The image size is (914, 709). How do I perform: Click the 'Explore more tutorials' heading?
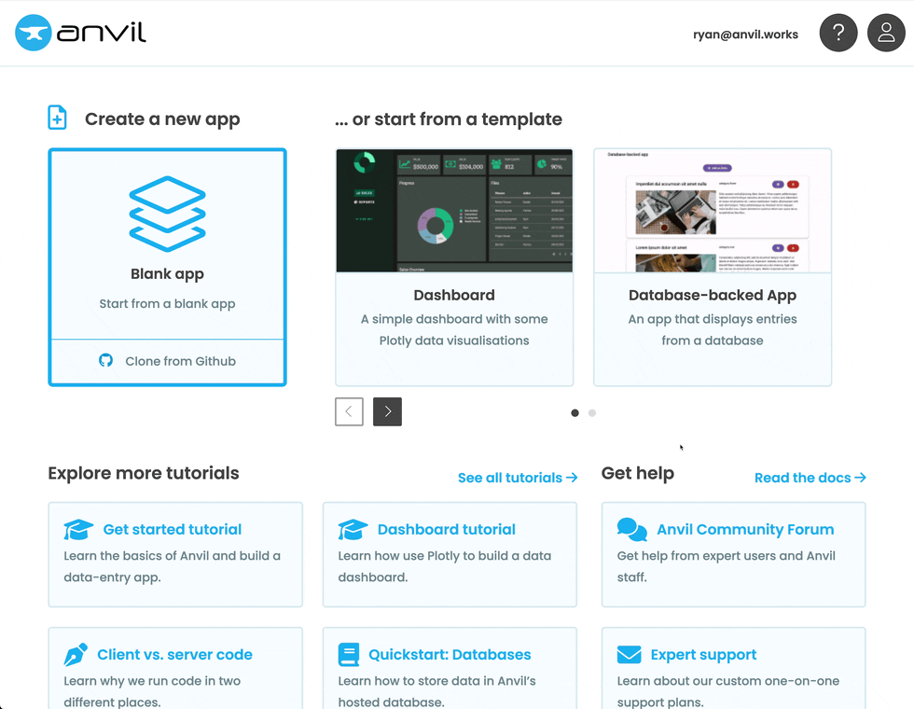click(x=144, y=473)
